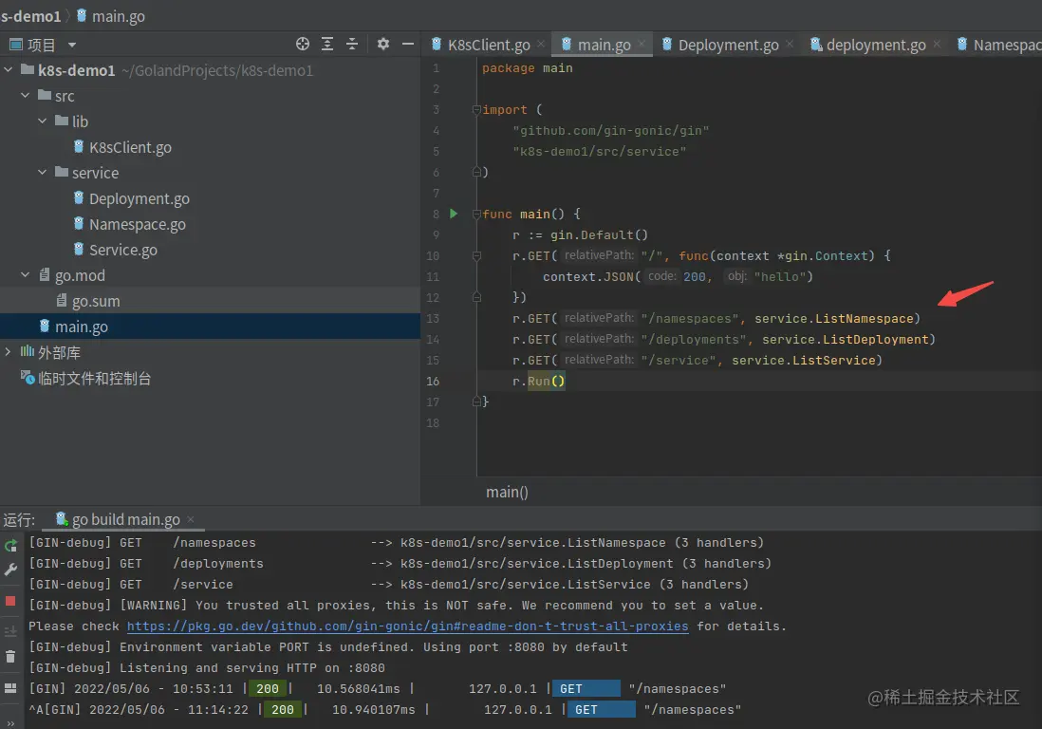1042x729 pixels.
Task: Click service.ListService in line 15
Action: [804, 360]
